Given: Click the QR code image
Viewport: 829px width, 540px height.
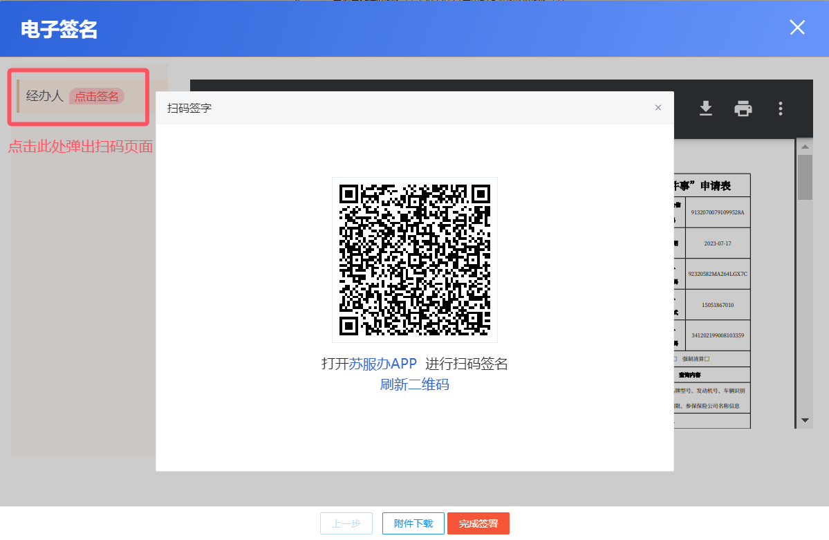Looking at the screenshot, I should pos(415,260).
